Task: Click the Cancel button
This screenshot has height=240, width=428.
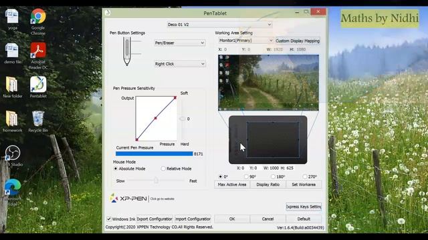Action: (267, 219)
